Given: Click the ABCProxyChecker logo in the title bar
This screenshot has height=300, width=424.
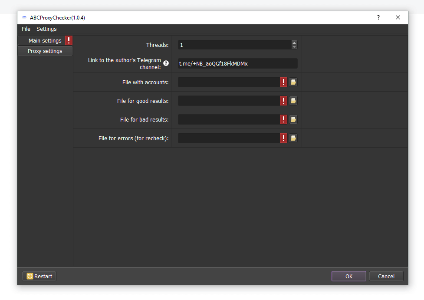Looking at the screenshot, I should pos(24,17).
